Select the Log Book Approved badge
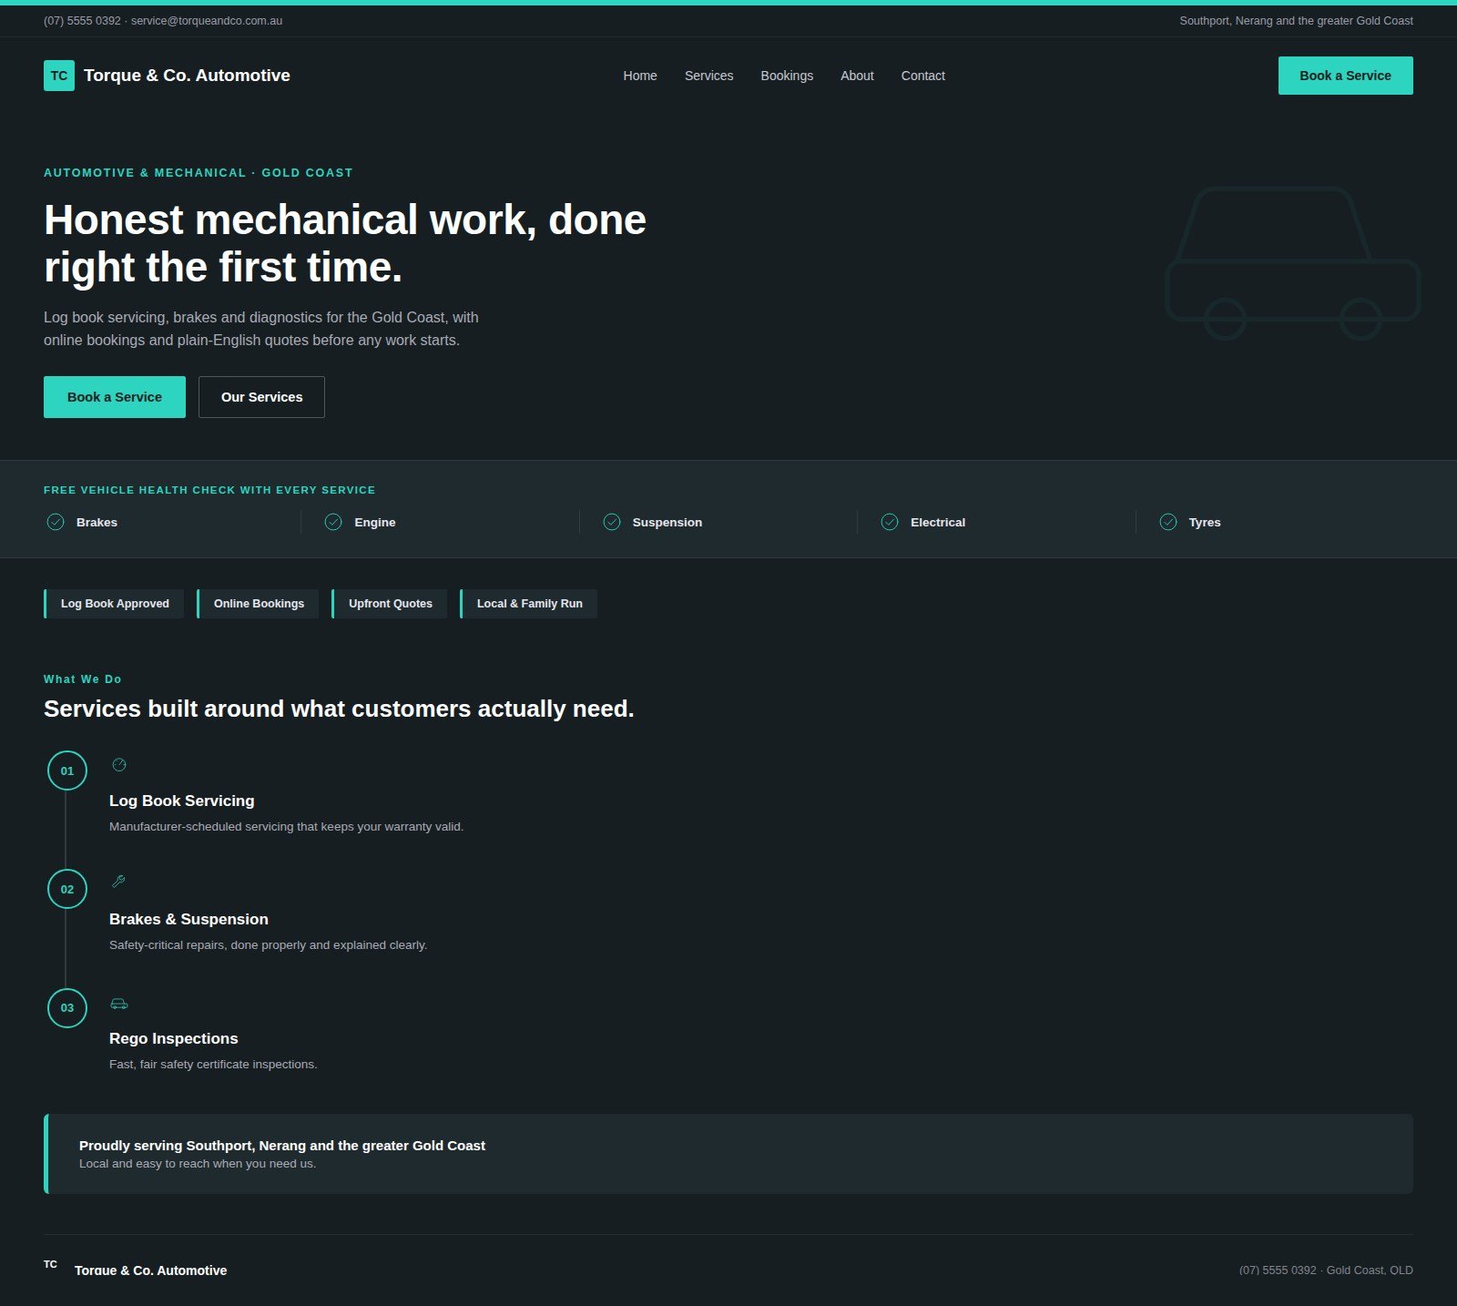Viewport: 1457px width, 1306px height. coord(114,604)
